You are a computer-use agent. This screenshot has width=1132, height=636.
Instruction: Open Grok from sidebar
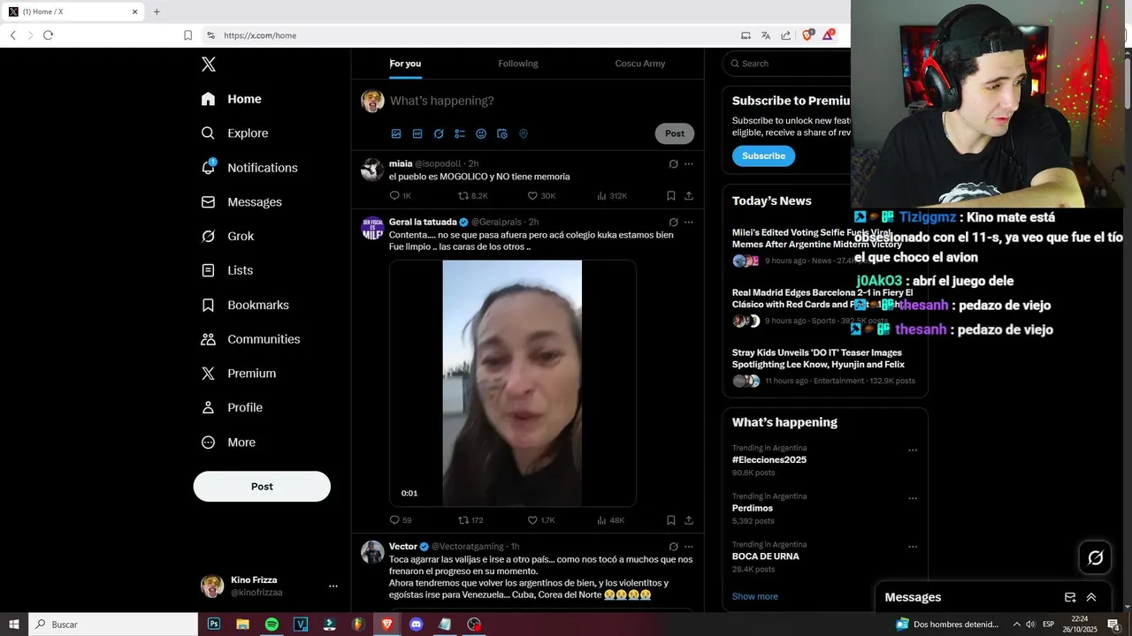(x=228, y=236)
